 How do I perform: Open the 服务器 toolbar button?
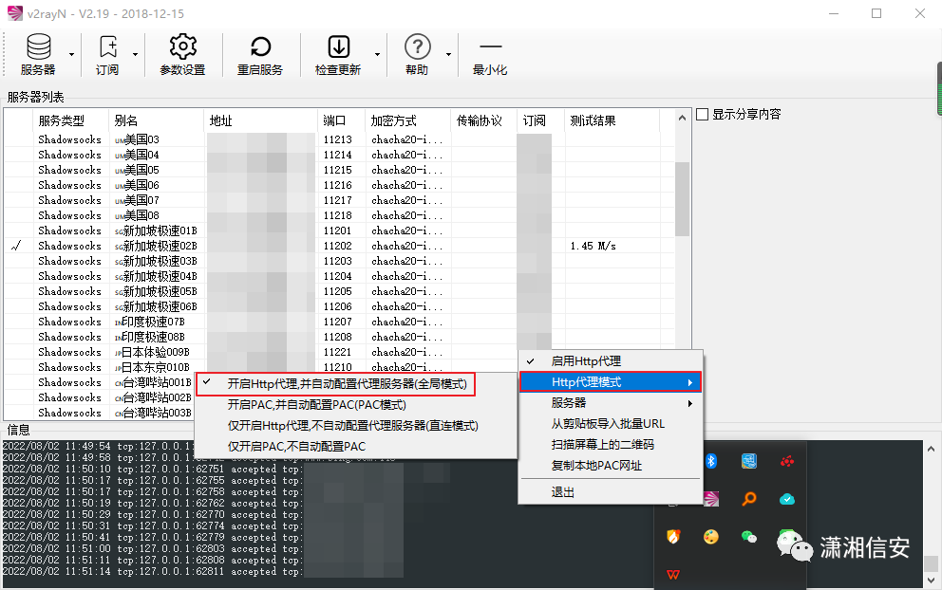38,55
